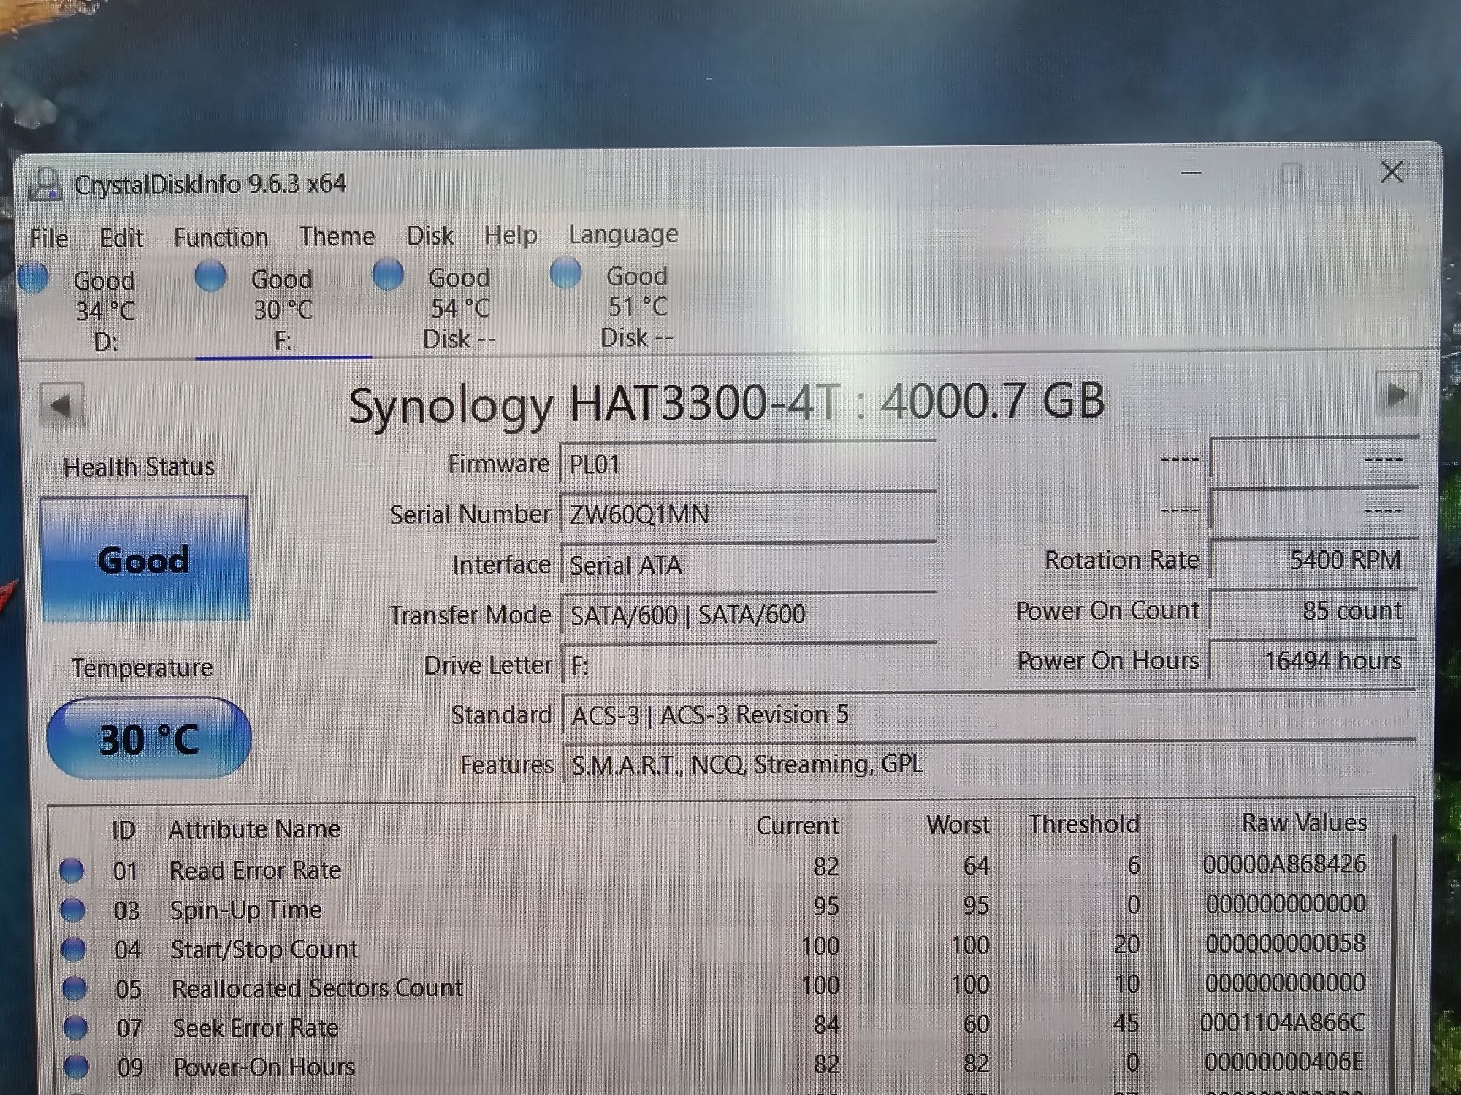Open the Language menu
The image size is (1461, 1095).
click(x=623, y=234)
